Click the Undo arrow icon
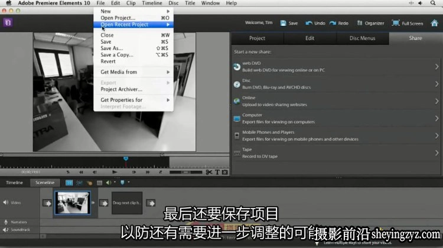 309,23
